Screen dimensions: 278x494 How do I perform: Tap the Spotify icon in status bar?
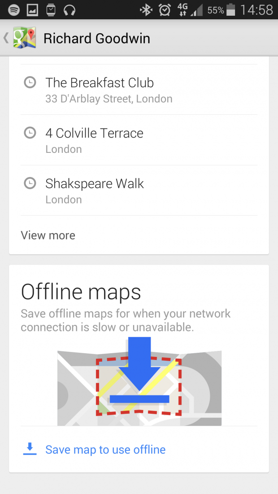13,9
